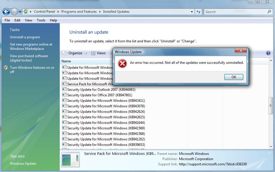Click the scroll down arrow of update list
Viewport: 275px width, 172px height.
[x=271, y=147]
